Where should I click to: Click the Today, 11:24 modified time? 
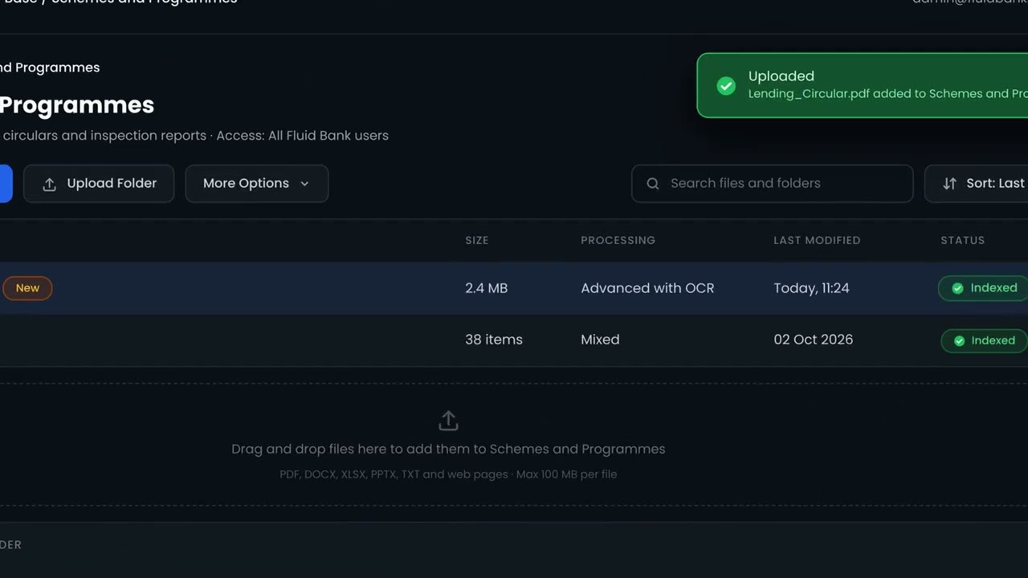click(x=811, y=288)
